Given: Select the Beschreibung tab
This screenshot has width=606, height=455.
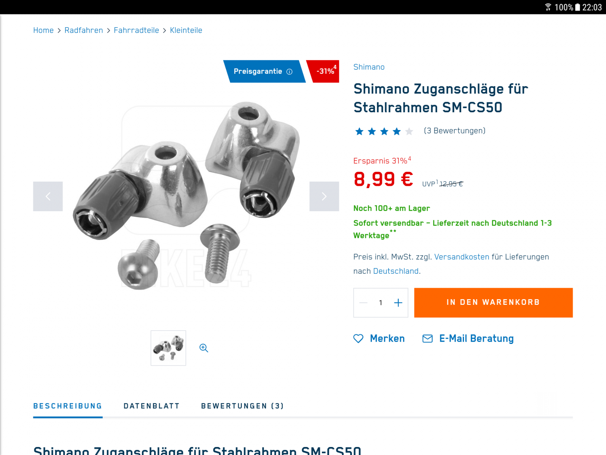Looking at the screenshot, I should pyautogui.click(x=68, y=406).
